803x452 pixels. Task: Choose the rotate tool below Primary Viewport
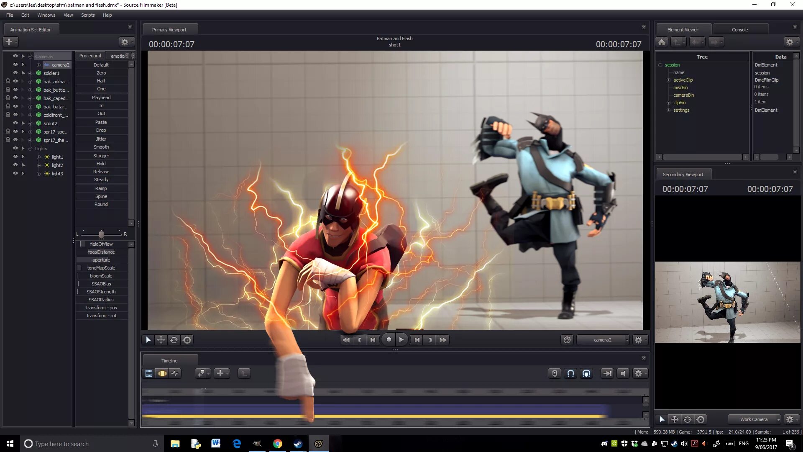[x=174, y=340]
